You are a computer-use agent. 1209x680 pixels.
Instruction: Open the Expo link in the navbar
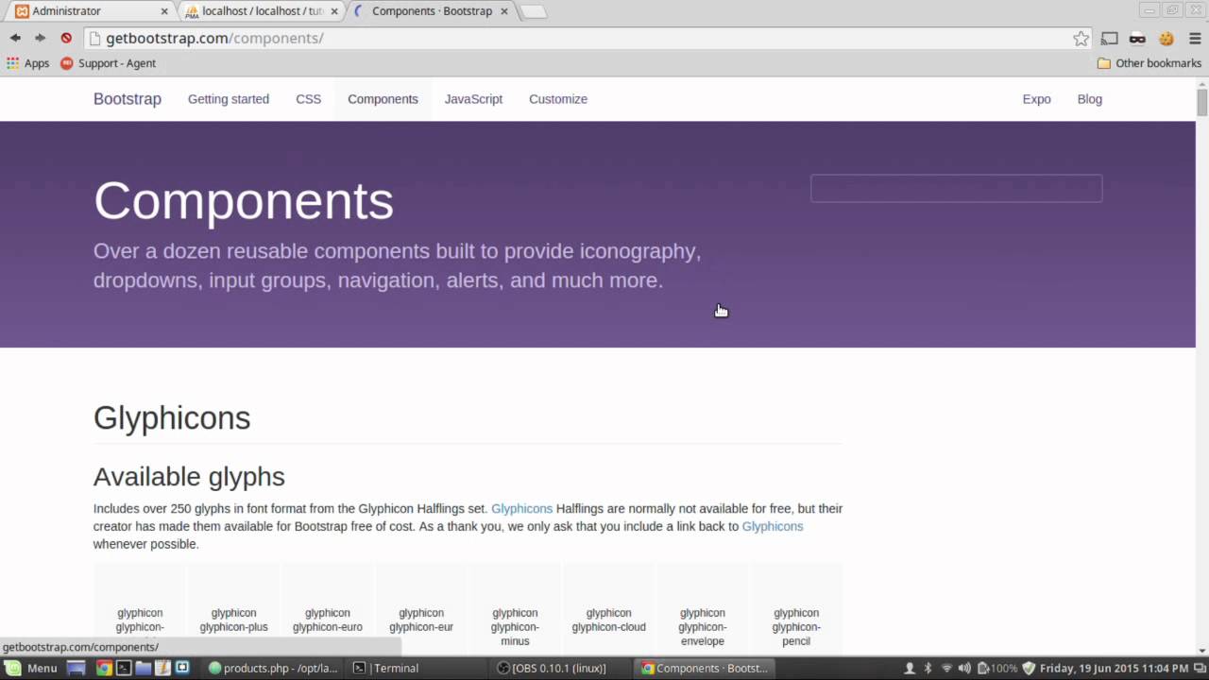click(x=1036, y=99)
